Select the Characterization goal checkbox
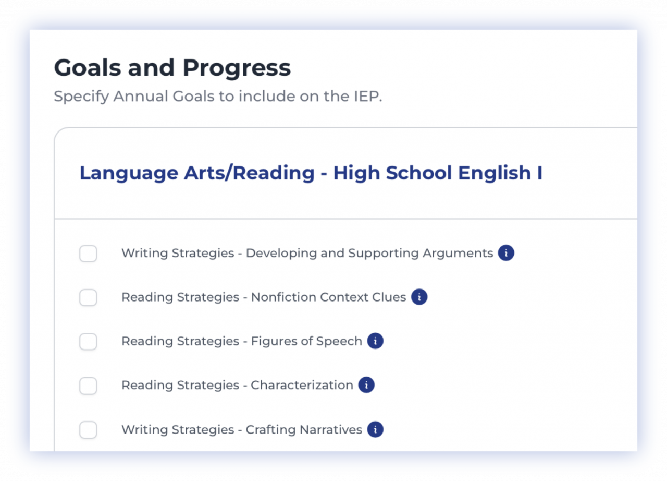The width and height of the screenshot is (667, 481). coord(88,386)
